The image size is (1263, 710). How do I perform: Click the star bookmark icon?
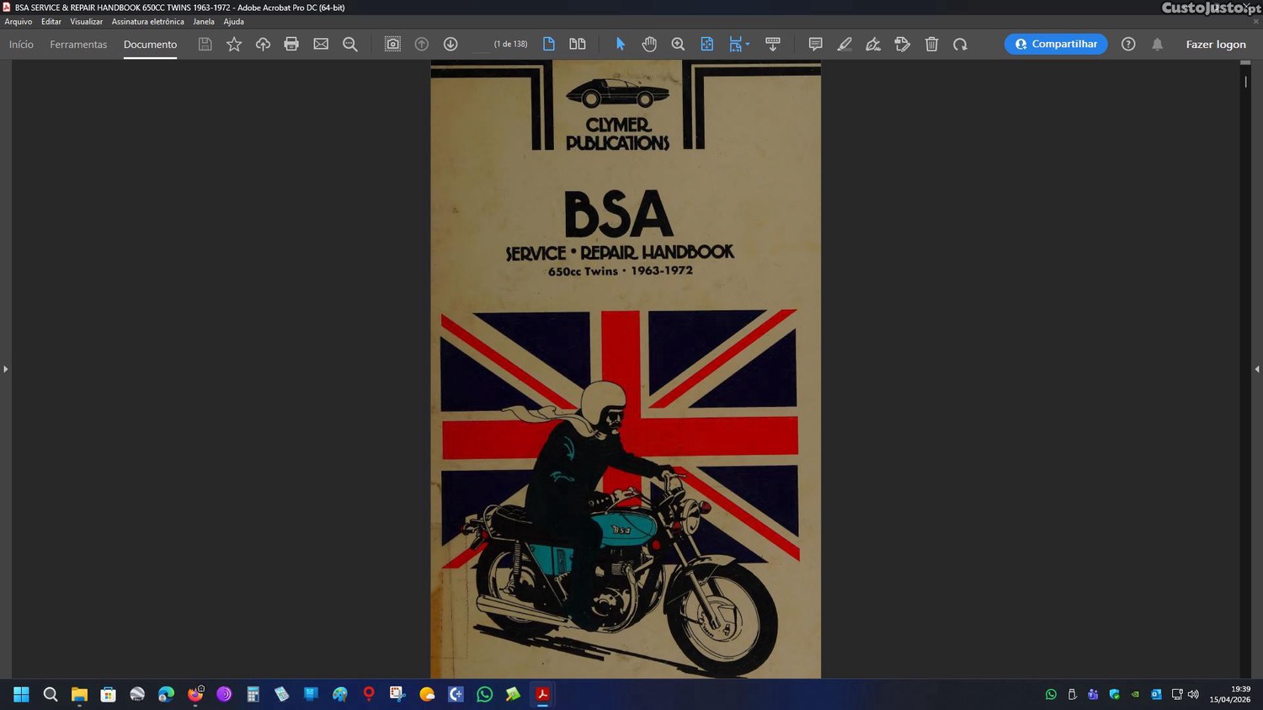[234, 45]
